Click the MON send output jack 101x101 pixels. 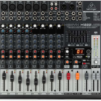(80, 13)
